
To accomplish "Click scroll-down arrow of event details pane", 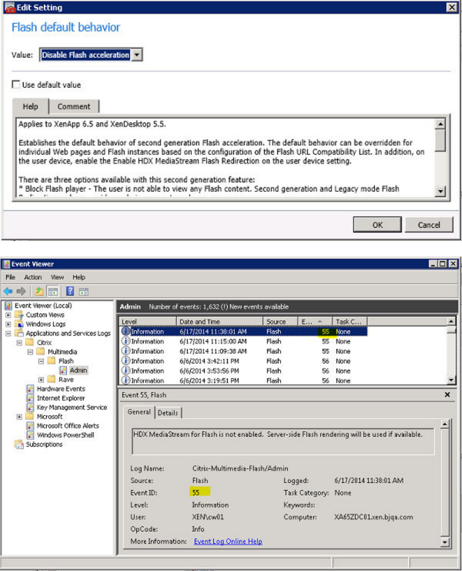I will [445, 542].
